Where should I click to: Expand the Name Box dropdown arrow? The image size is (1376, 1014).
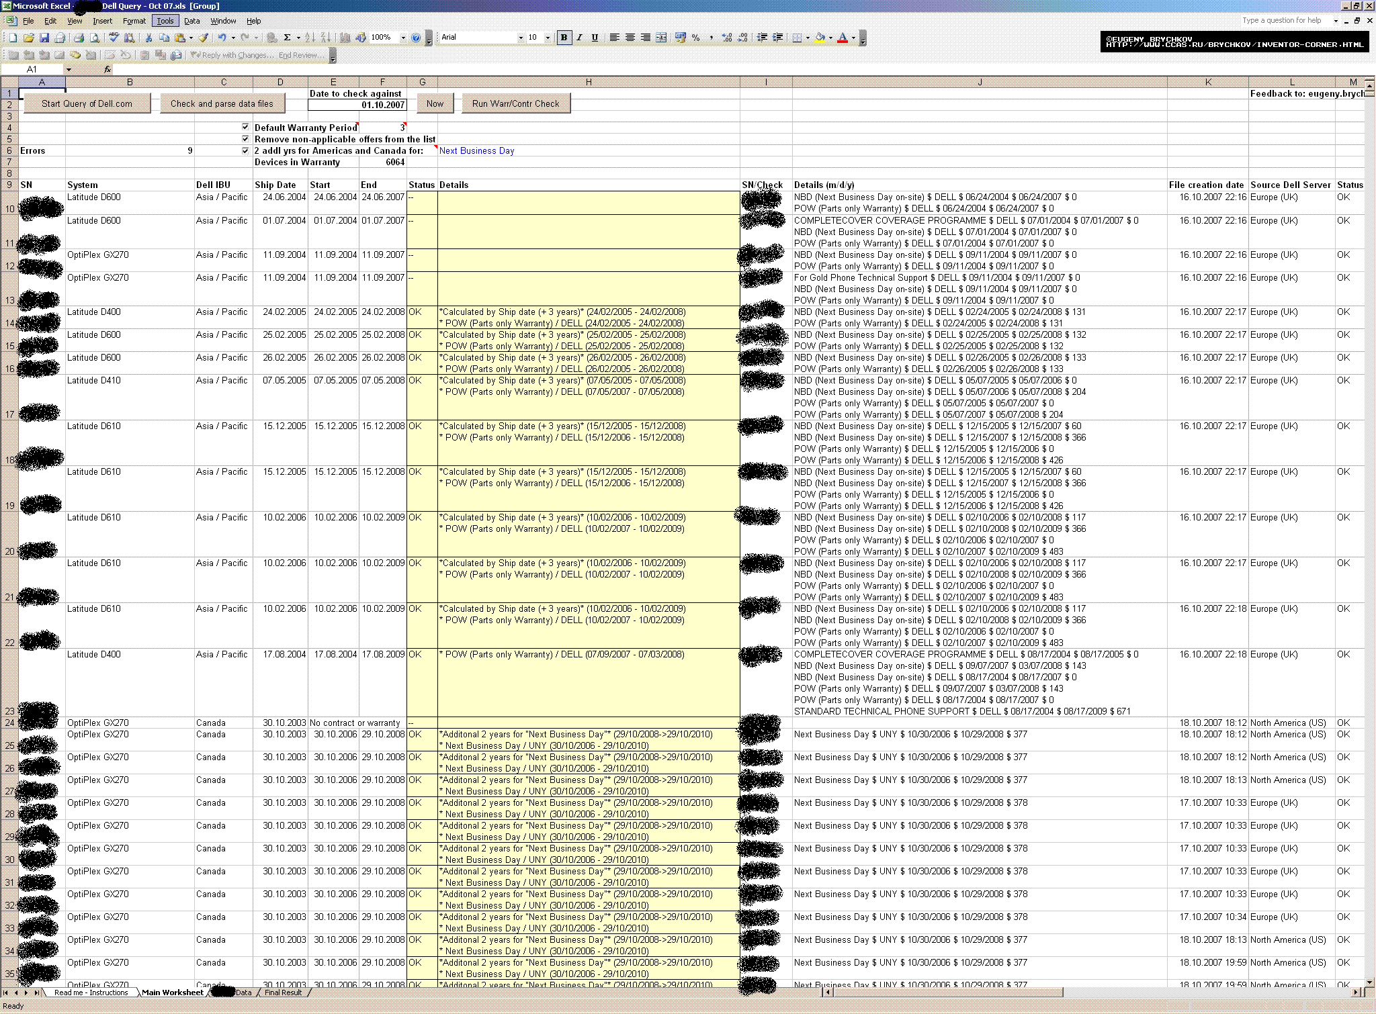click(69, 69)
